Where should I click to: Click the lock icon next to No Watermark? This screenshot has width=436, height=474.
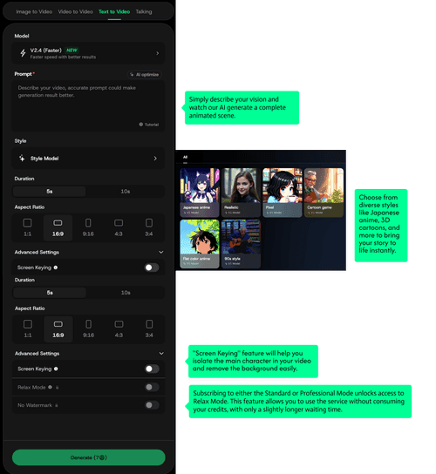[x=57, y=405]
